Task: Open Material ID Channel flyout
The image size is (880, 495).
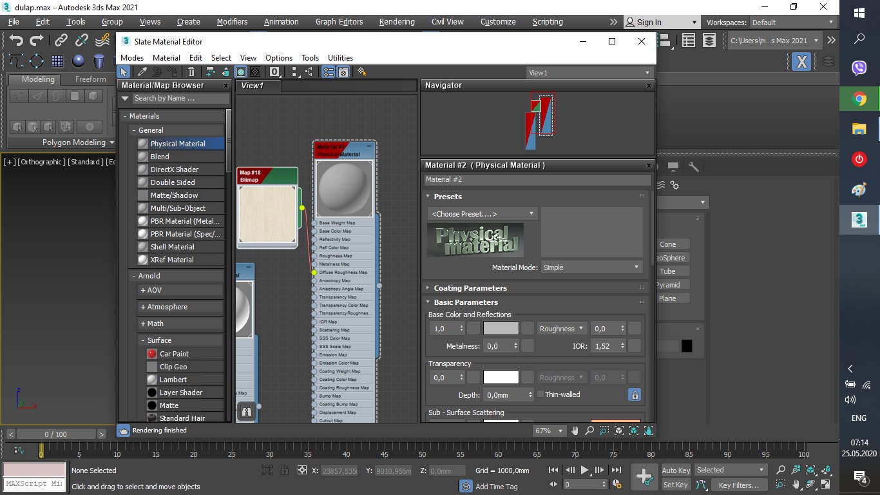Action: 274,72
